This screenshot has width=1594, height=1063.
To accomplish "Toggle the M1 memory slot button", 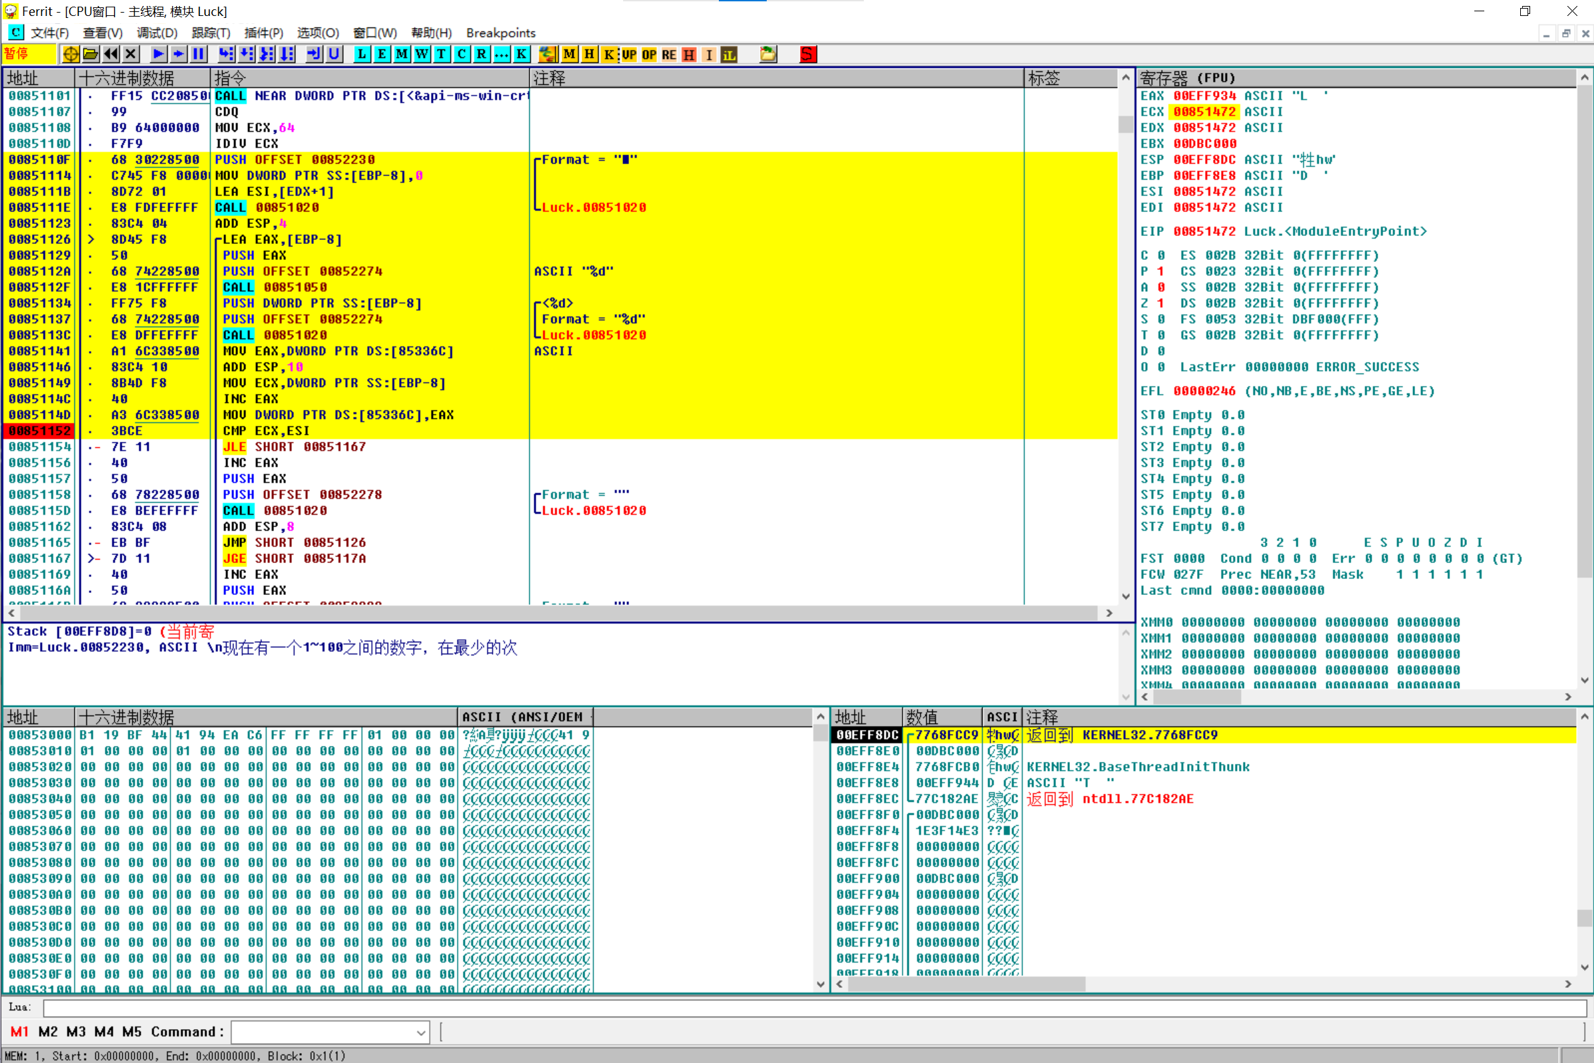I will tap(19, 1031).
